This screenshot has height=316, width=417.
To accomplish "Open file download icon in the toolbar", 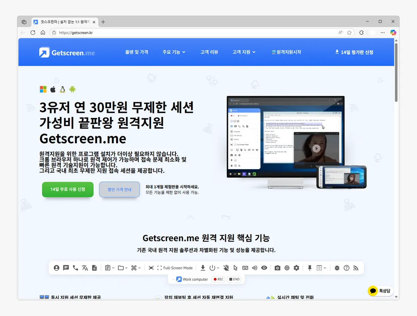I will tap(203, 268).
